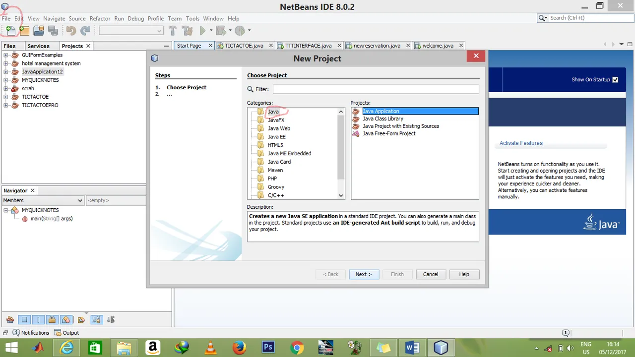Click the New Project toolbar icon
Image resolution: width=635 pixels, height=357 pixels.
24,31
